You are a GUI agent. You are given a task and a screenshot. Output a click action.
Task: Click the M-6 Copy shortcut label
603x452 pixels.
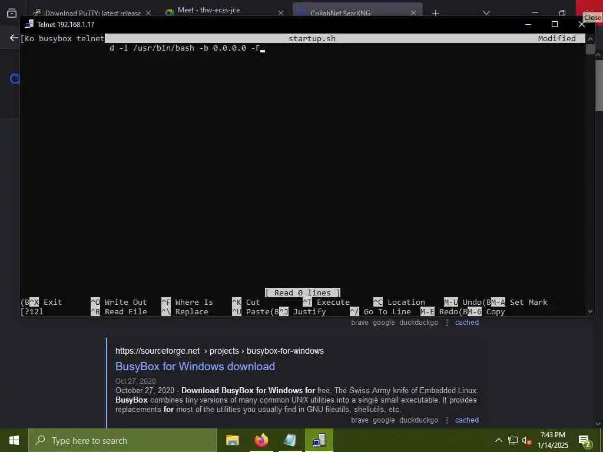click(x=486, y=312)
